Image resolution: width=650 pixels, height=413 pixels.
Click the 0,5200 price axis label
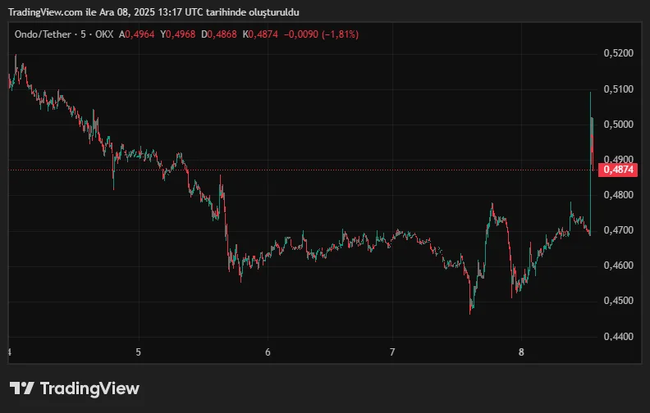click(x=619, y=53)
